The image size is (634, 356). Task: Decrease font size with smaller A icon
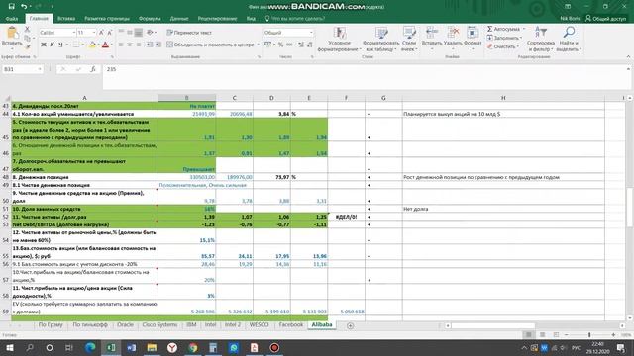(109, 33)
